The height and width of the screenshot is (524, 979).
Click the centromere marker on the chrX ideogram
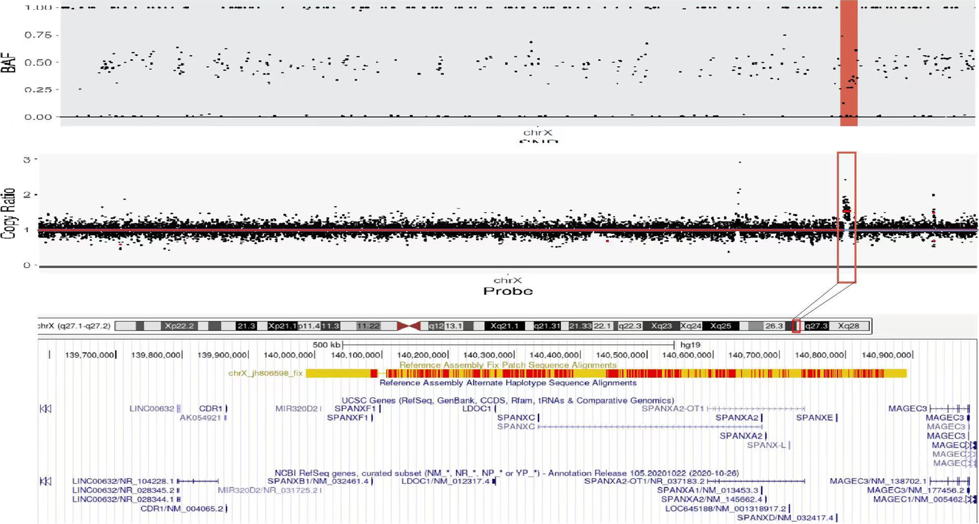[409, 326]
